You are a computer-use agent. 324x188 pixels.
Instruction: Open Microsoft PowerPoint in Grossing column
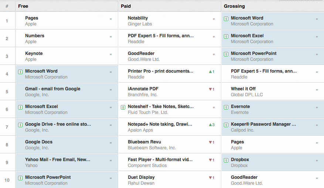[x=253, y=53]
